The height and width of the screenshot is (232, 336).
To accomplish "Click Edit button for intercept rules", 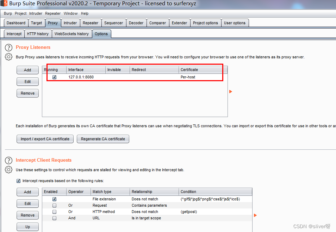I will [x=27, y=204].
